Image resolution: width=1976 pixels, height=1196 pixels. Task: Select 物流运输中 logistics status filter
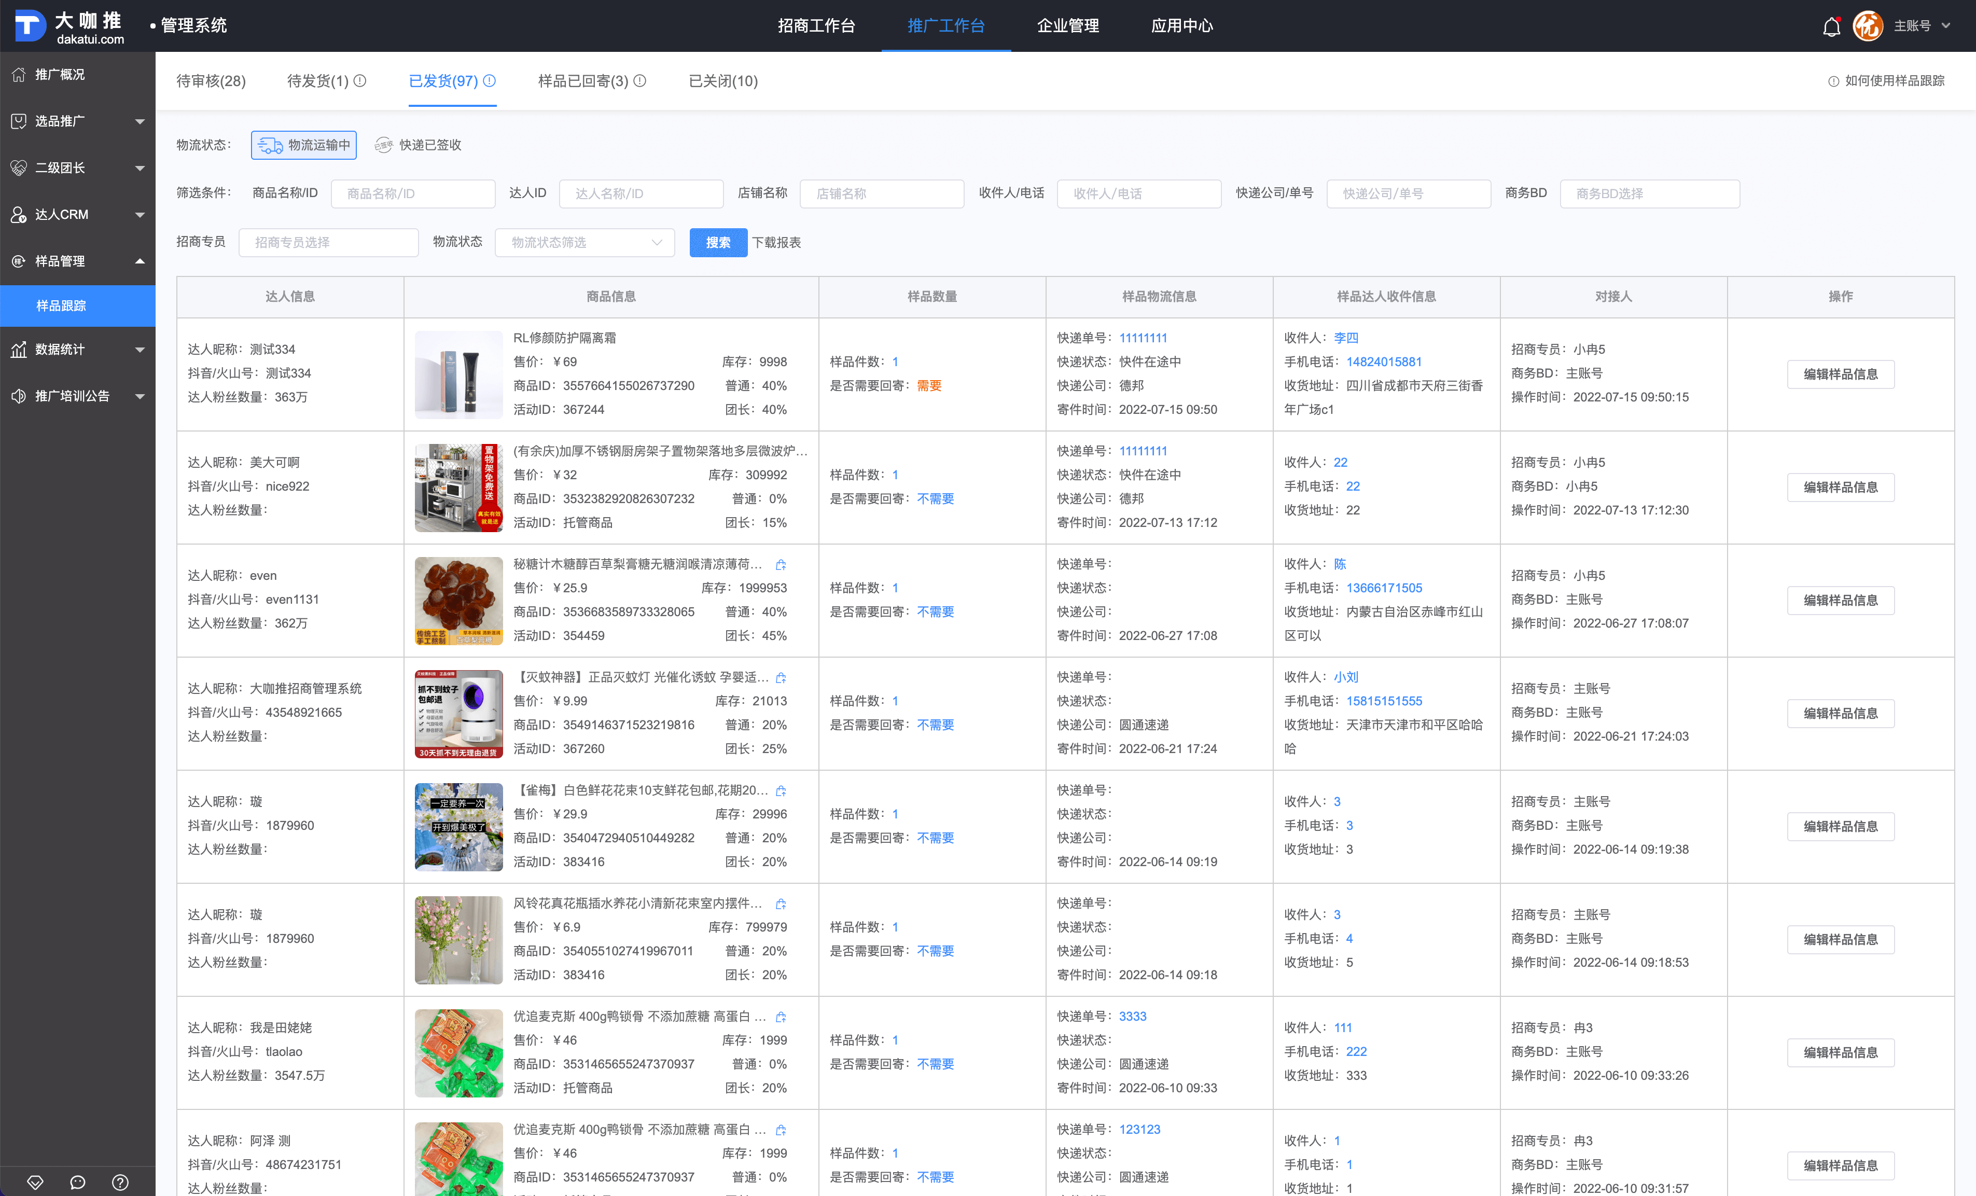click(x=304, y=145)
